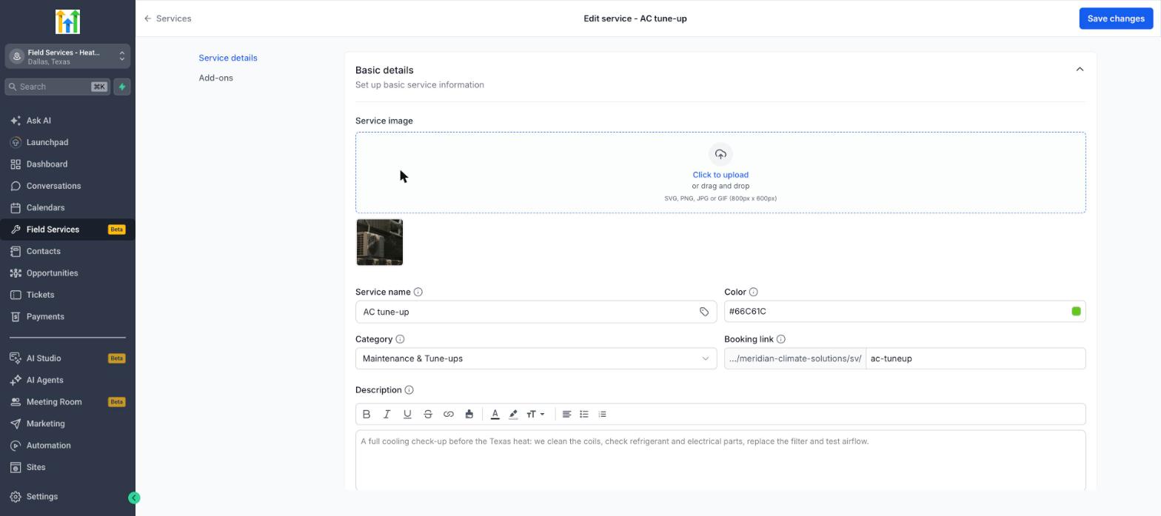This screenshot has width=1161, height=516.
Task: Switch to the Add-ons tab
Action: tap(215, 78)
